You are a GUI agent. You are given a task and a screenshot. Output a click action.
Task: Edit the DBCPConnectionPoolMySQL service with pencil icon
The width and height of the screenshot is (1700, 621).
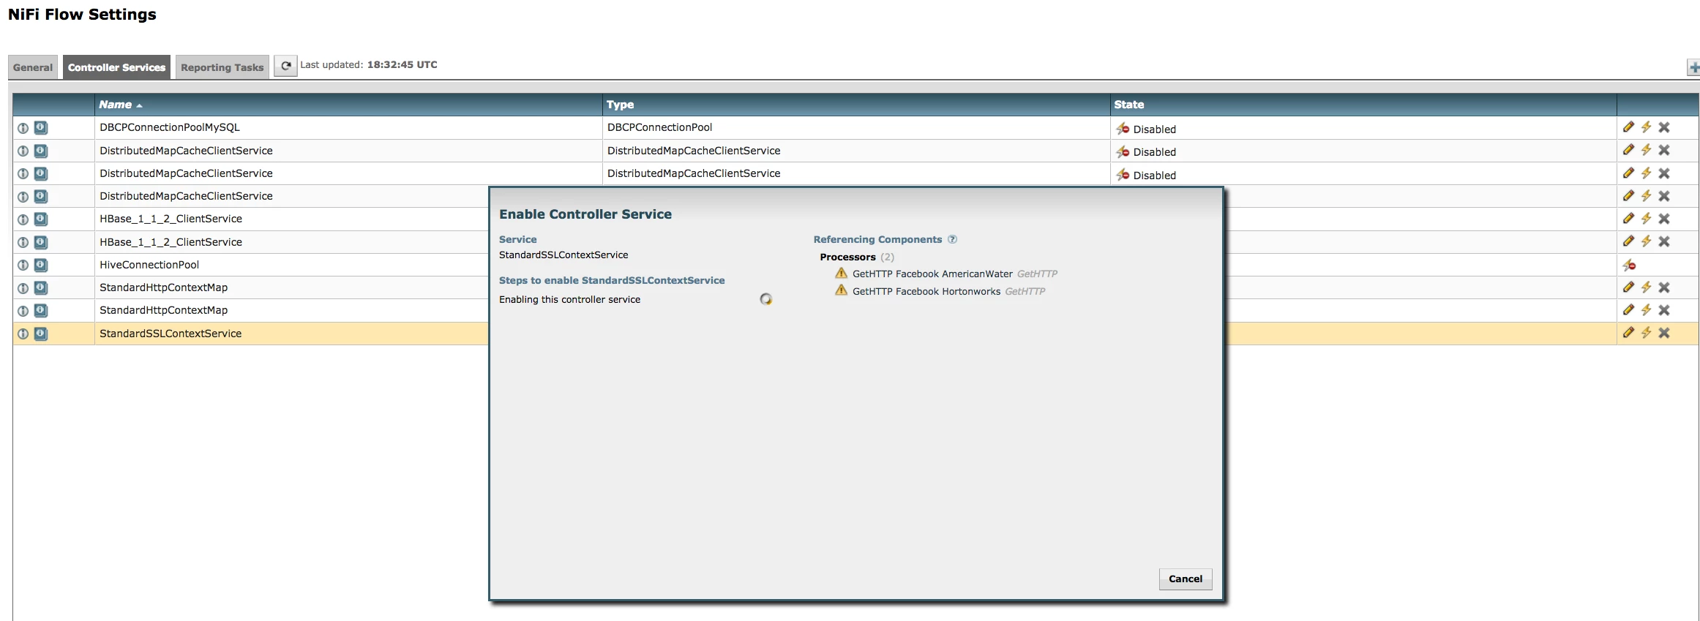tap(1628, 127)
